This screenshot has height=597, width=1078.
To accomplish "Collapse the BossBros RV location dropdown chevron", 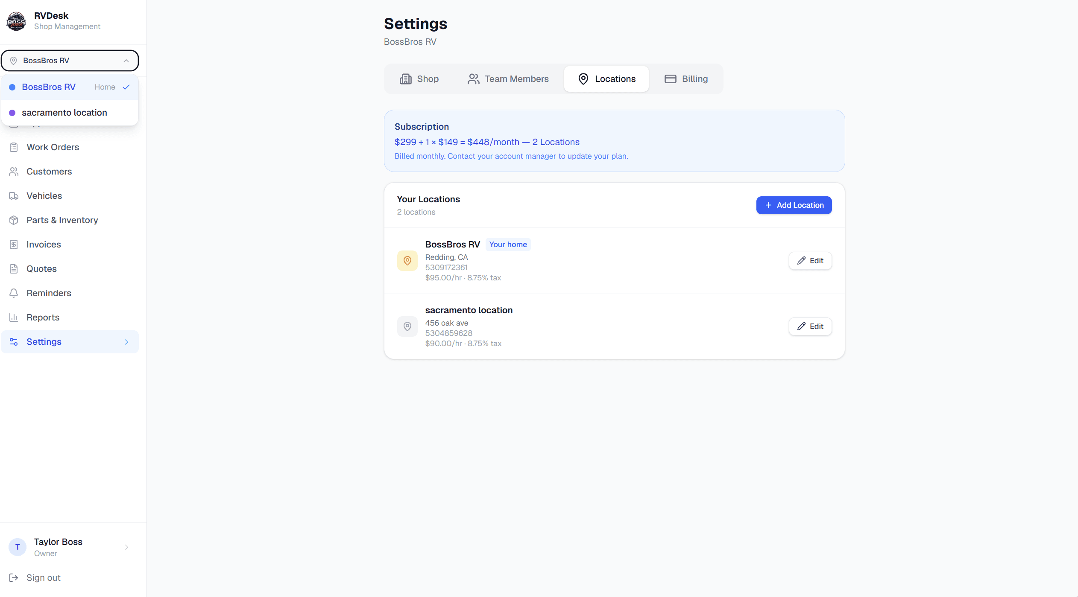I will 126,61.
